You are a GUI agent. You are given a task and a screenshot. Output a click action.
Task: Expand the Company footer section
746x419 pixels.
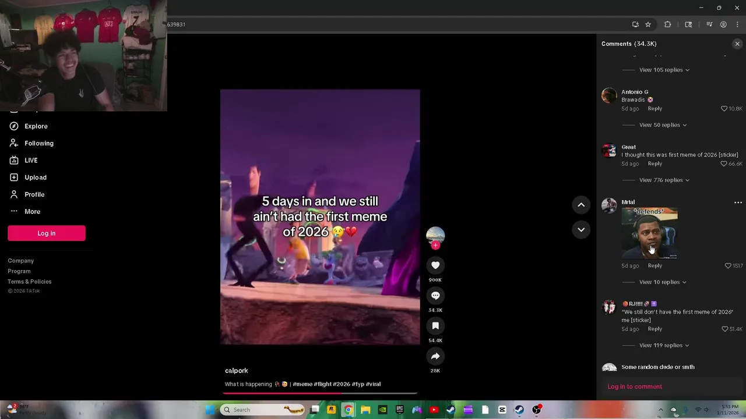coord(21,261)
